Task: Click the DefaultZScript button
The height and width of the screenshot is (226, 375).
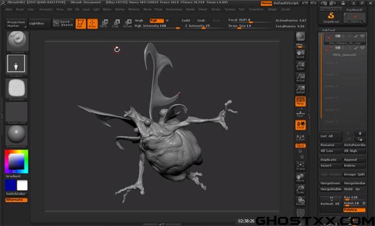Action: 286,3
